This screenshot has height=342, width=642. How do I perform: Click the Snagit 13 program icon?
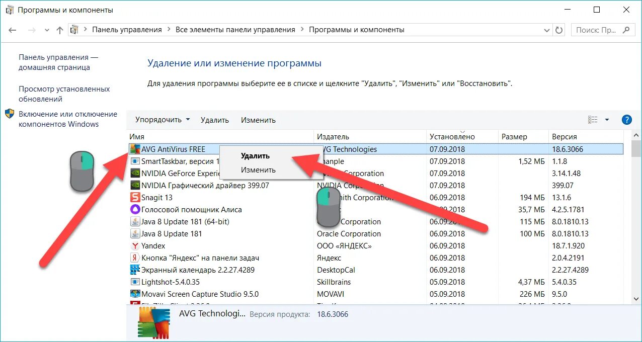[x=135, y=197]
